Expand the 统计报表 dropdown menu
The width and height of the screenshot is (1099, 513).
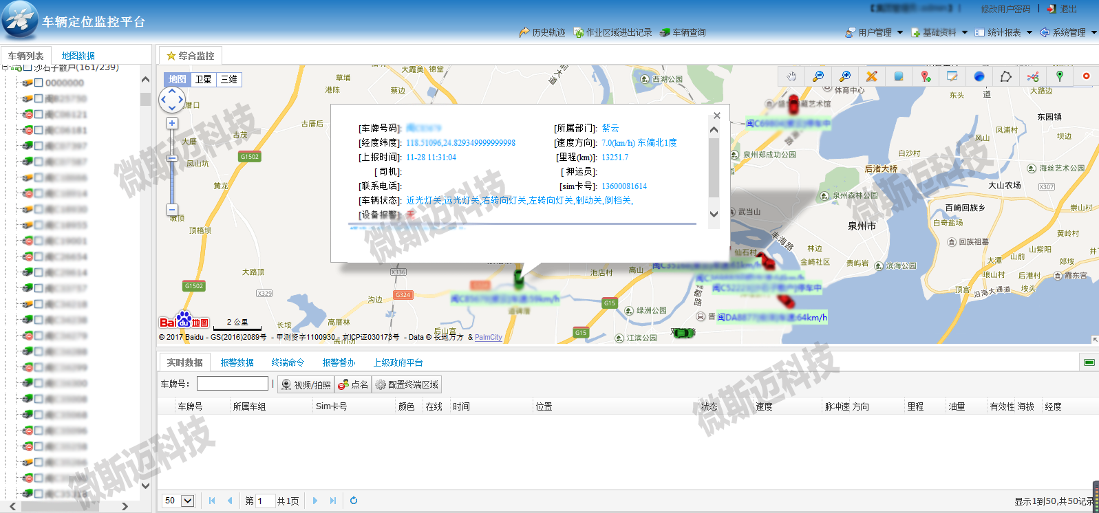point(1010,32)
